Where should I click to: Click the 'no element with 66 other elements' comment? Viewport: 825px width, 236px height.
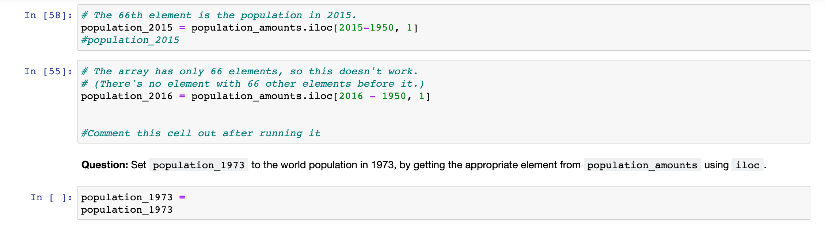(252, 84)
